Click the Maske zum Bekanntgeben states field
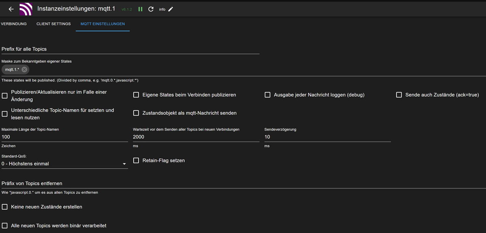486x233 pixels. tap(243, 70)
